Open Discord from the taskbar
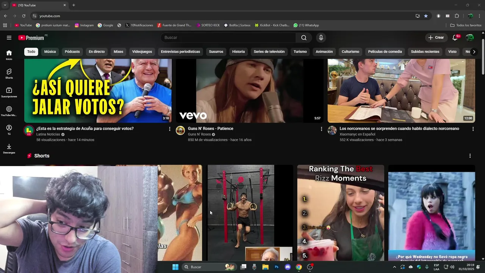This screenshot has width=485, height=273. pyautogui.click(x=288, y=267)
